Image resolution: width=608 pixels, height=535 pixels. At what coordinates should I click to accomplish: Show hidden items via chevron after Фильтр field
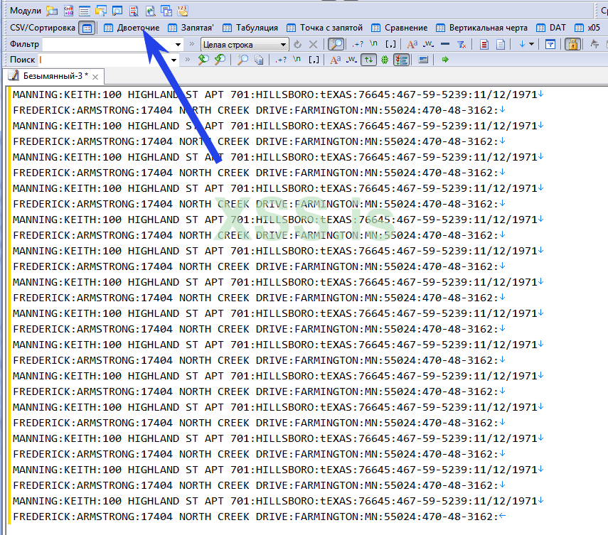click(191, 44)
